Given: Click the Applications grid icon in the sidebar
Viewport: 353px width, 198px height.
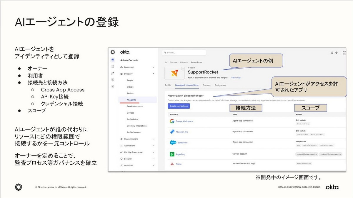Looking at the screenshot, I should pyautogui.click(x=121, y=146).
